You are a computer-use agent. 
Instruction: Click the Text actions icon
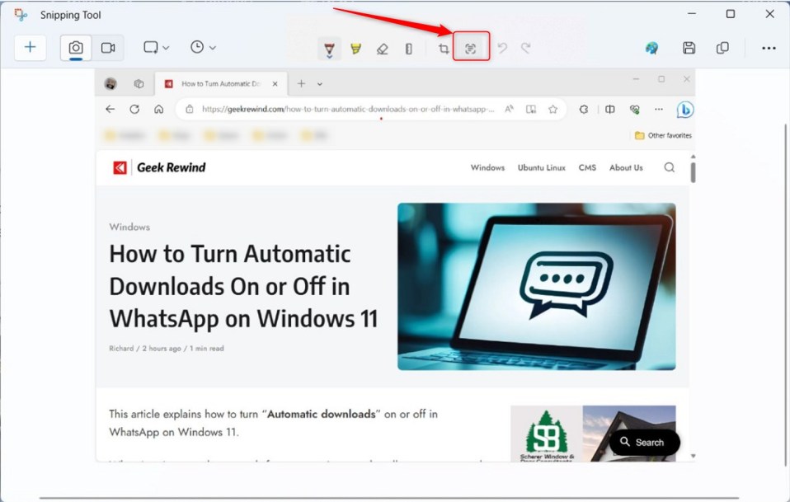click(x=471, y=49)
